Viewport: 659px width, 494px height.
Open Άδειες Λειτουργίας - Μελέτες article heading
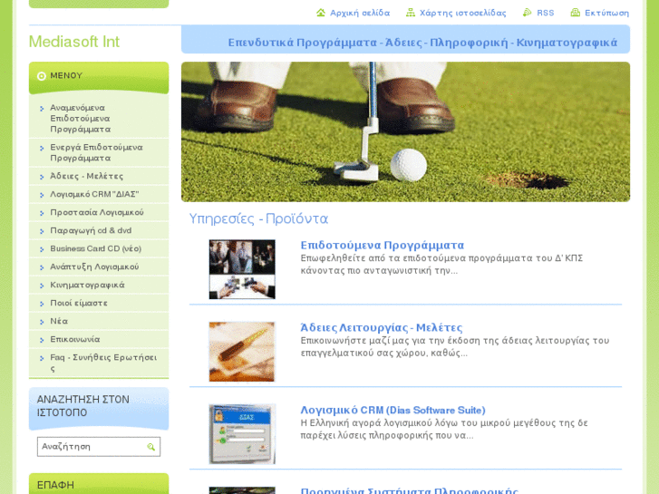pos(382,327)
